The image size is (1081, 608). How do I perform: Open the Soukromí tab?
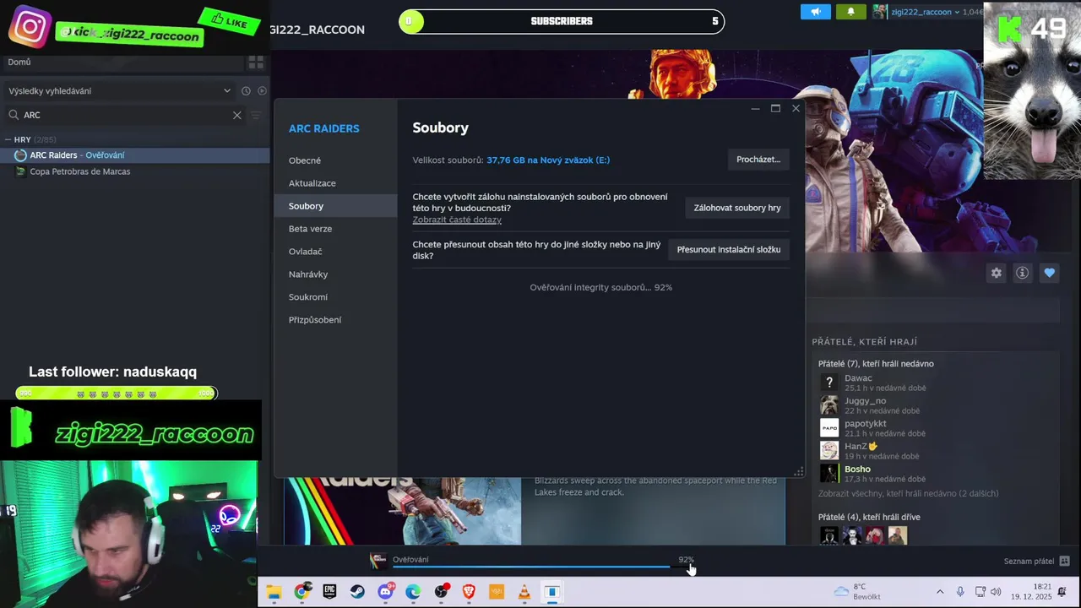click(308, 297)
